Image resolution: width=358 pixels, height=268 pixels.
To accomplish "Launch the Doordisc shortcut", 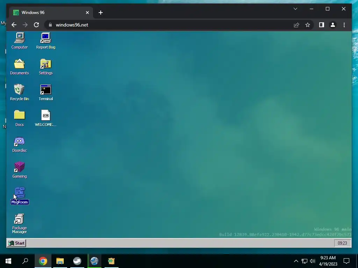I will pos(20,144).
